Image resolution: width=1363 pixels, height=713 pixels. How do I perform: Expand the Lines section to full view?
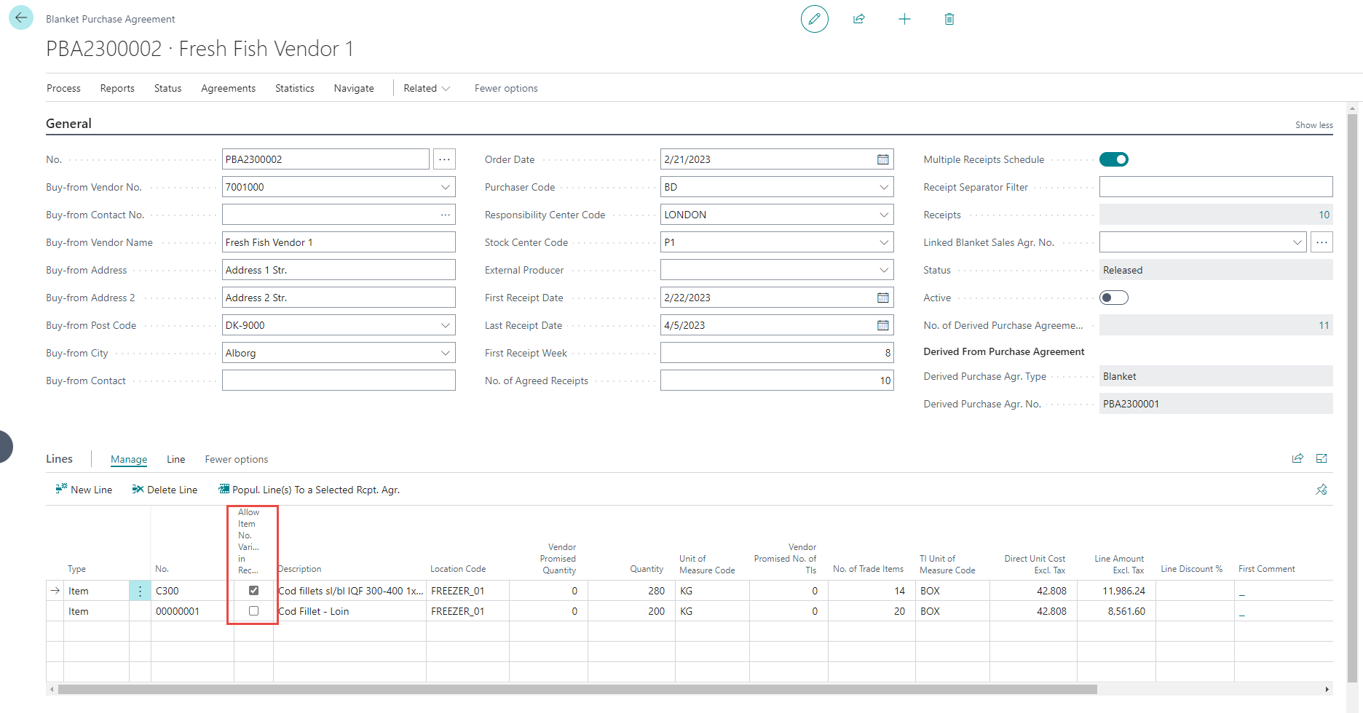tap(1321, 458)
